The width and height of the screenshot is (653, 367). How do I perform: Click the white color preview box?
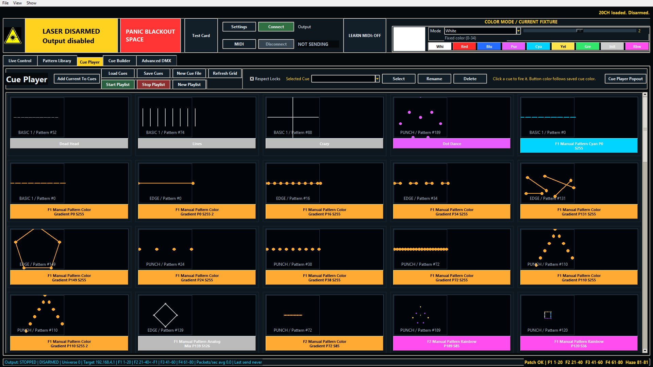(409, 39)
